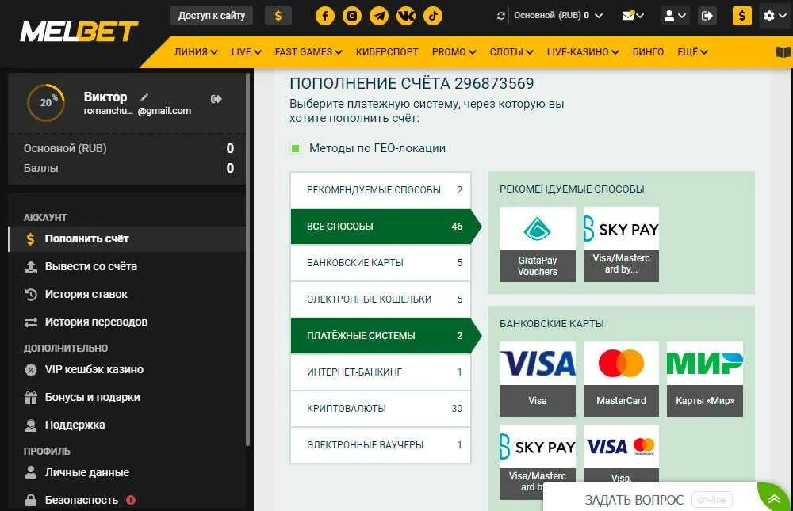Expand the LIVE dropdown menu
Viewport: 793px width, 511px height.
pos(247,52)
